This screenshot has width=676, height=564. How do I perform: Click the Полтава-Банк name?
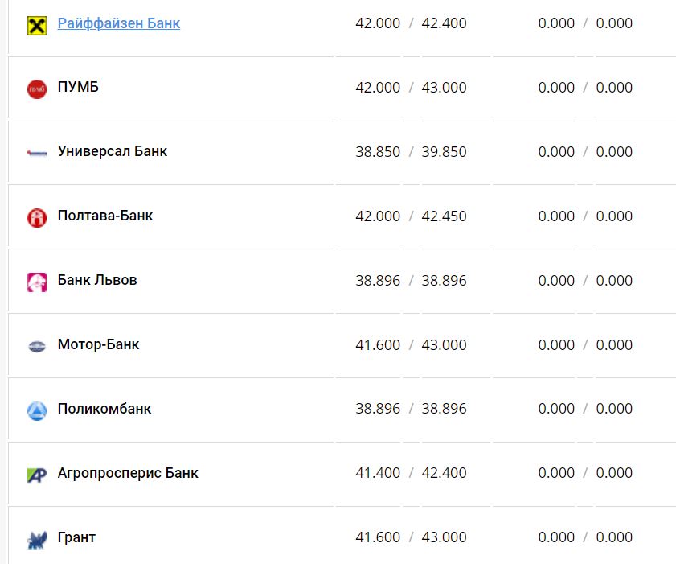(x=105, y=216)
